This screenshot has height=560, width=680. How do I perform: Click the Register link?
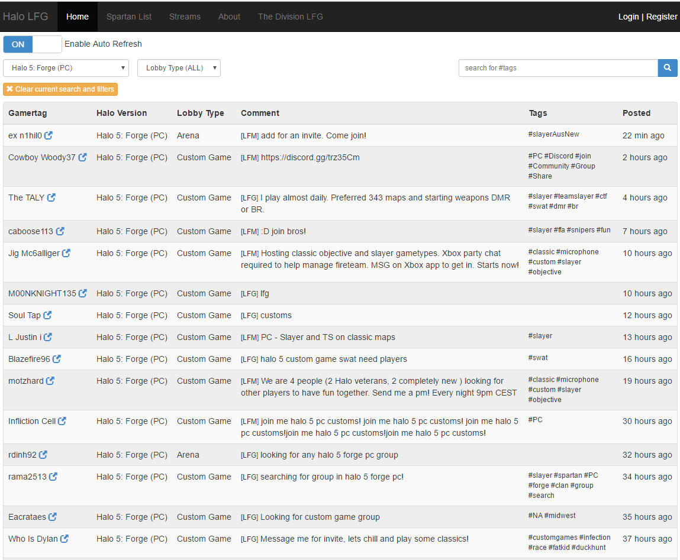pos(661,17)
